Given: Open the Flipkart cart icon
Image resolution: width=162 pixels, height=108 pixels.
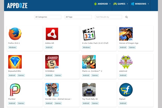Looking at the screenshot, I should [x=126, y=90].
